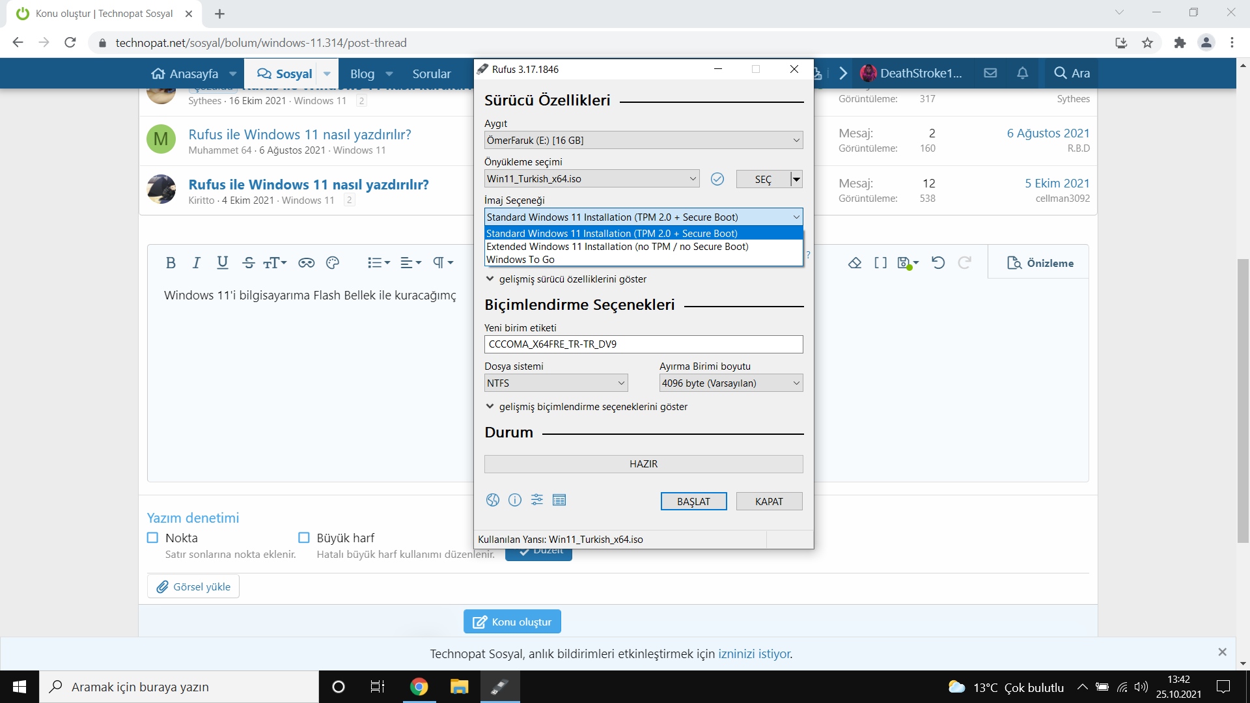
Task: Open Chrome from the taskbar
Action: pos(419,687)
